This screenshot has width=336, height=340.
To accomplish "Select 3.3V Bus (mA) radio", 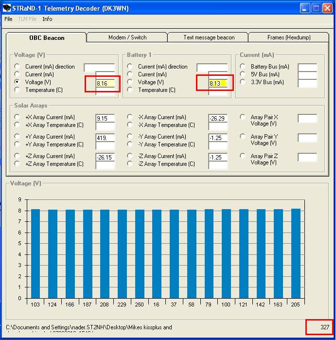I will click(x=242, y=82).
